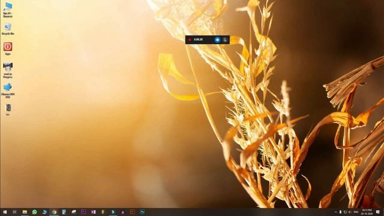Open the clock and calendar flyout

click(x=367, y=212)
